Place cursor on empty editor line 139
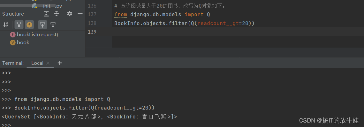The width and height of the screenshot is (364, 127). (238, 32)
